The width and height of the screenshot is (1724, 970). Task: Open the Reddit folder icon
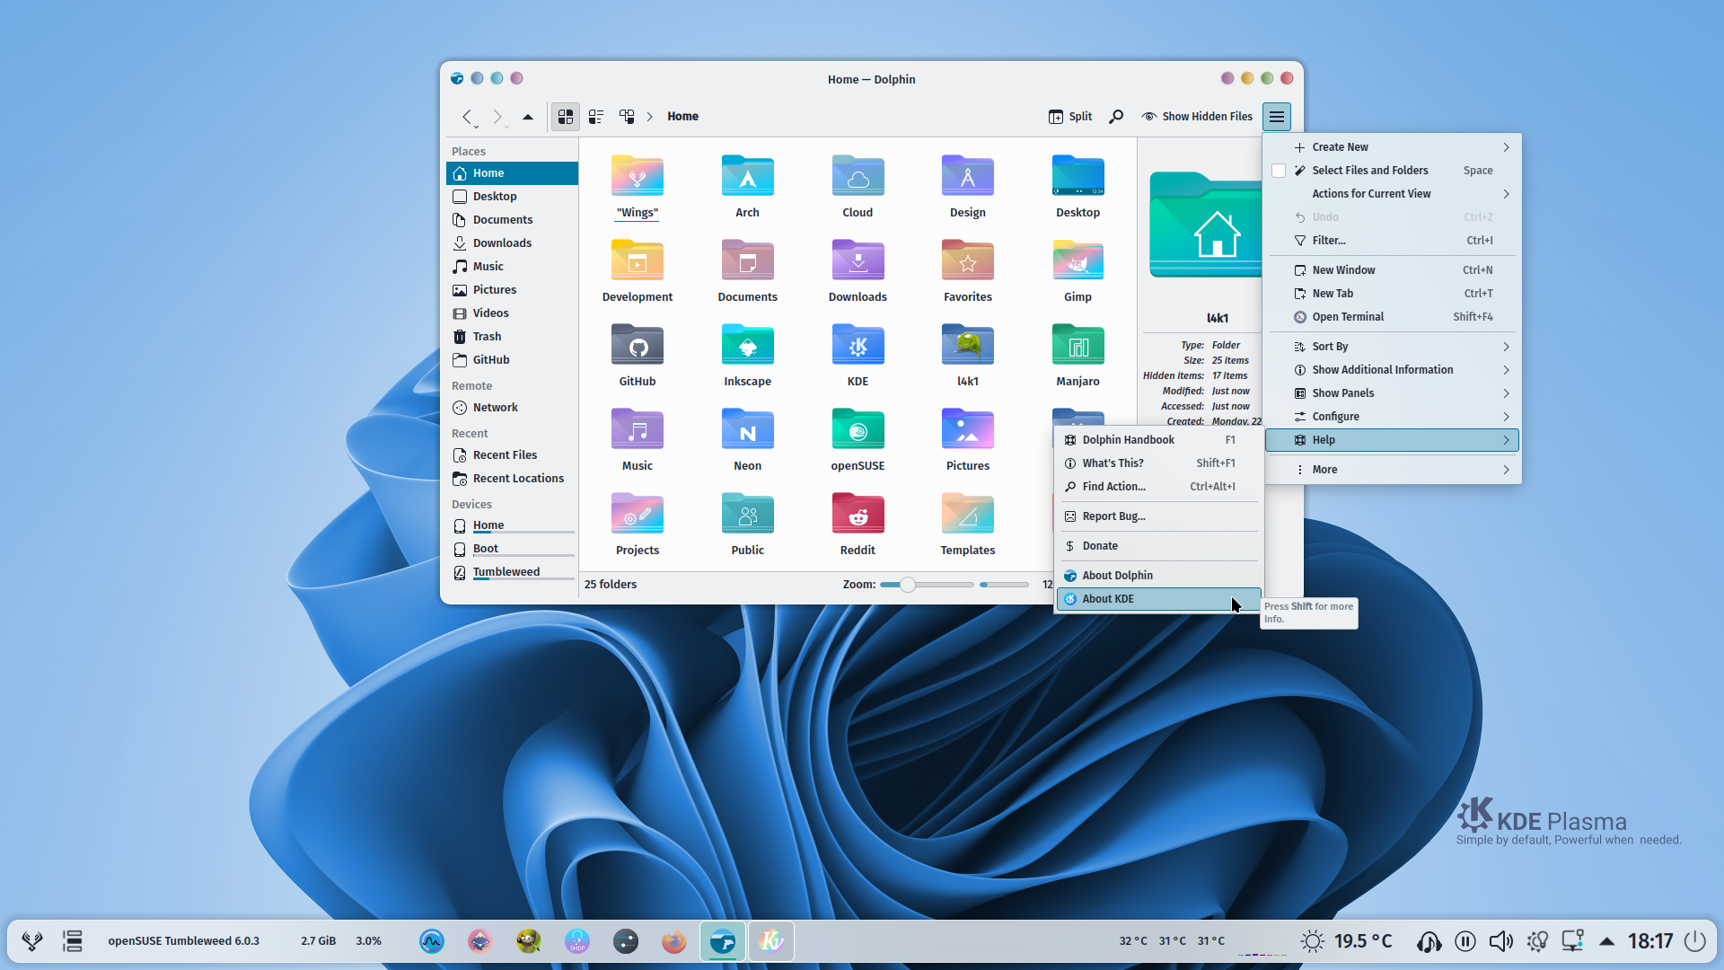858,514
